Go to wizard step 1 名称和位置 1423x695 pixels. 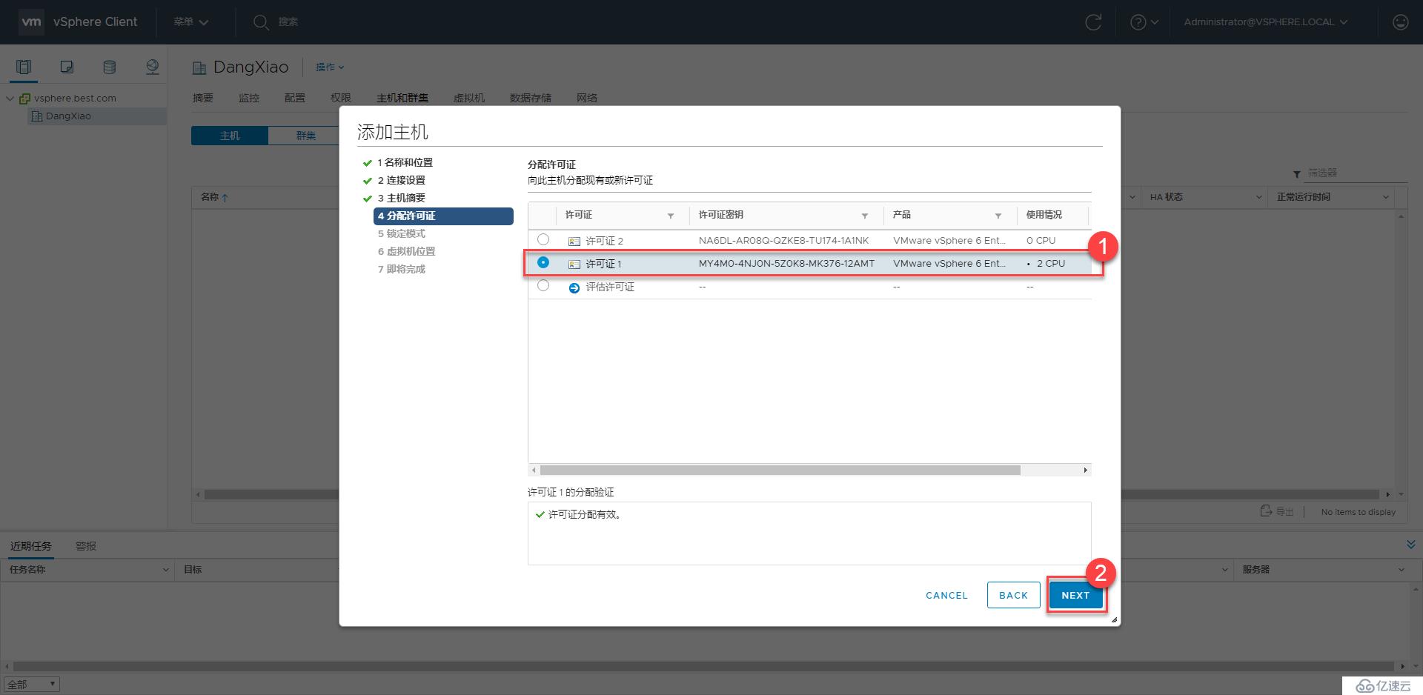pyautogui.click(x=405, y=162)
